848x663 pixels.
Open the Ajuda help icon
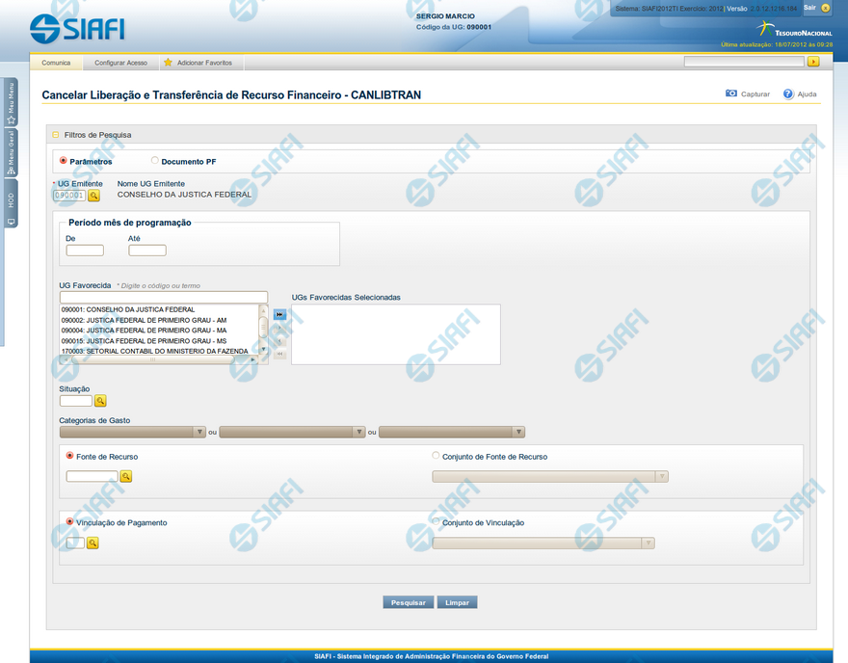(x=788, y=94)
